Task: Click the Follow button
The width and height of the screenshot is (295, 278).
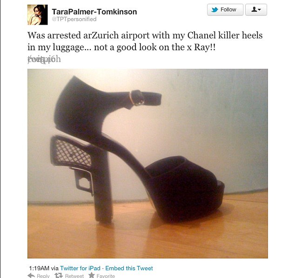Action: click(225, 10)
